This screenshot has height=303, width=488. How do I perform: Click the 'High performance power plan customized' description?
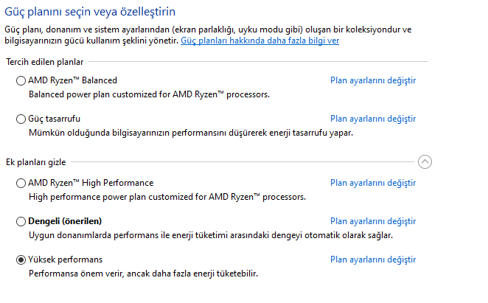[x=167, y=197]
